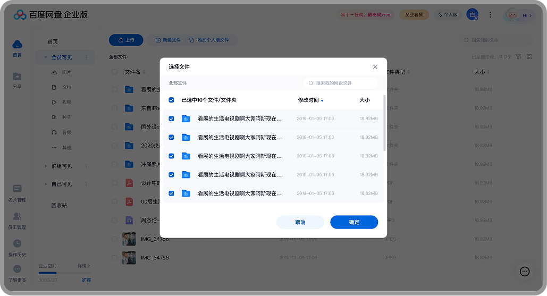The width and height of the screenshot is (547, 296).
Task: Open the second IMG_64756 thumbnail
Action: coord(129,258)
